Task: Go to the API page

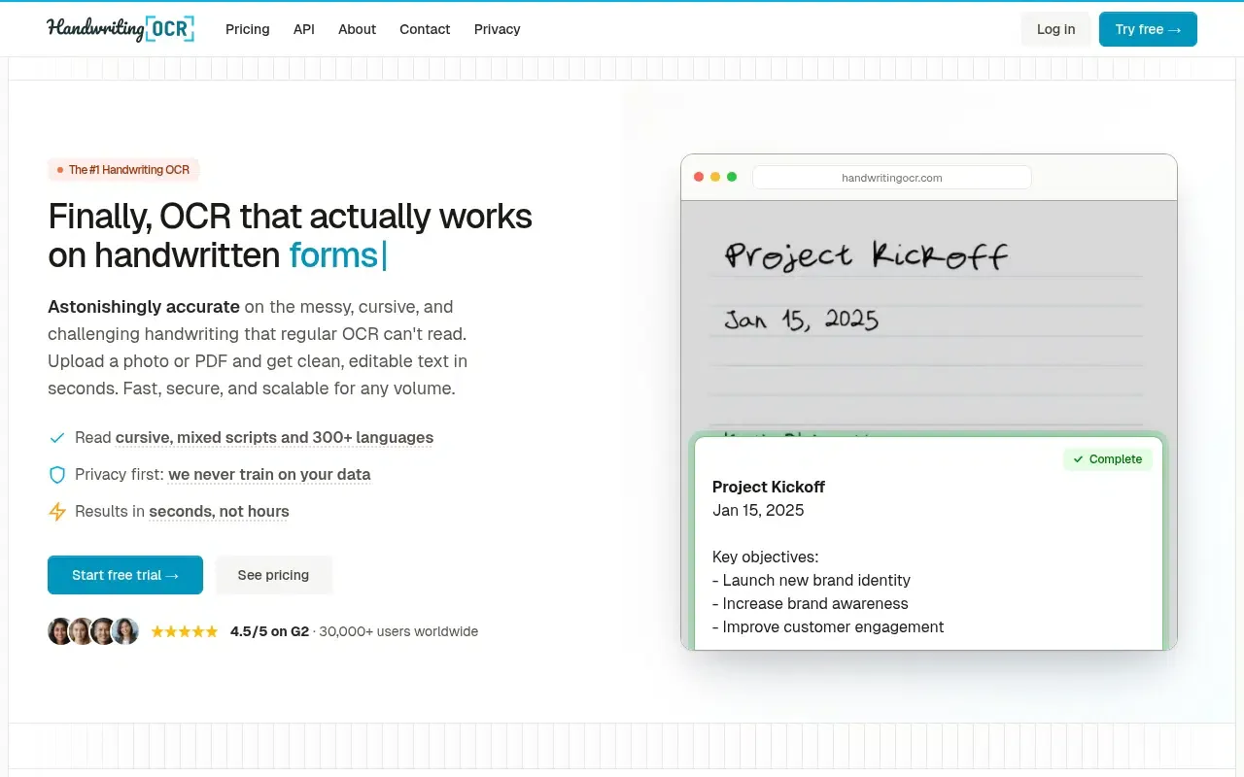Action: pyautogui.click(x=304, y=29)
